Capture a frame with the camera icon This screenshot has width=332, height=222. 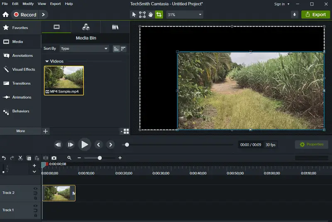pos(54,158)
